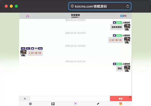
Task: Click the 删 delete tag beside 301
Action: tap(32, 48)
